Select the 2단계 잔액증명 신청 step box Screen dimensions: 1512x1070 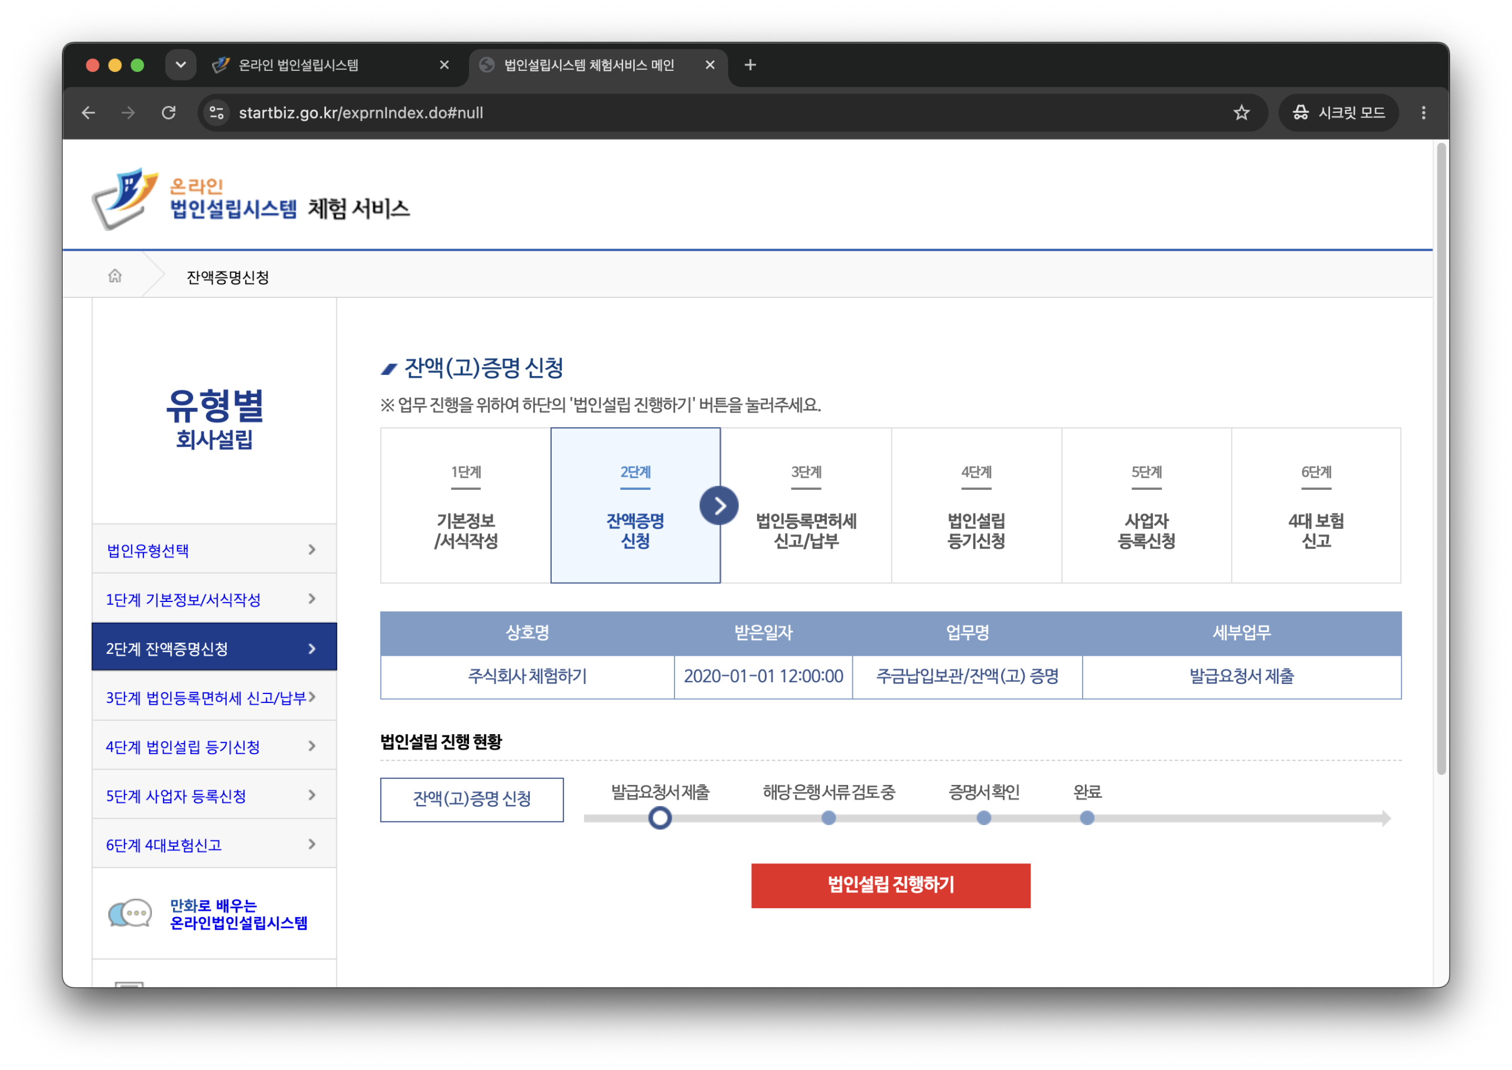[635, 505]
